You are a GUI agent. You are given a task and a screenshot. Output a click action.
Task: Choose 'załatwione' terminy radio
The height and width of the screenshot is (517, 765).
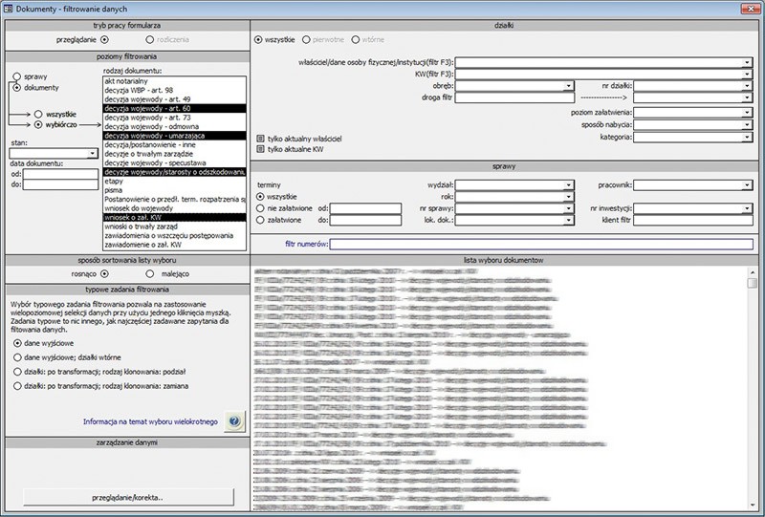260,220
